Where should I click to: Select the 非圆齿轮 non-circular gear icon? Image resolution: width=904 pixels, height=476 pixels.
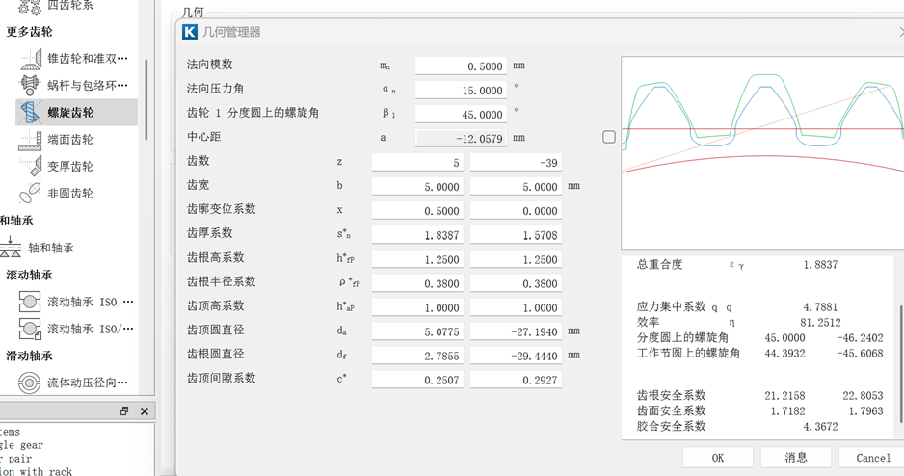pyautogui.click(x=30, y=193)
